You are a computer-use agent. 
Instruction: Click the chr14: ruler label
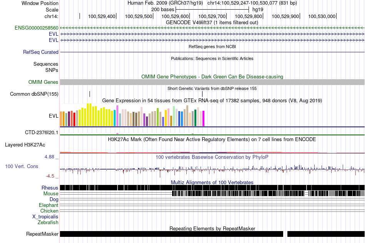51,16
